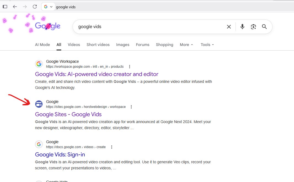Open the Short videos tab
294x182 pixels.
pos(98,45)
